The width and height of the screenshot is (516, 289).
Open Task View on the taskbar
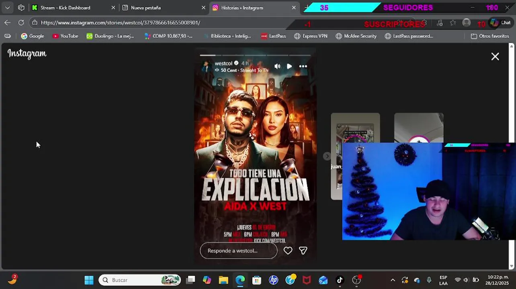tap(191, 280)
